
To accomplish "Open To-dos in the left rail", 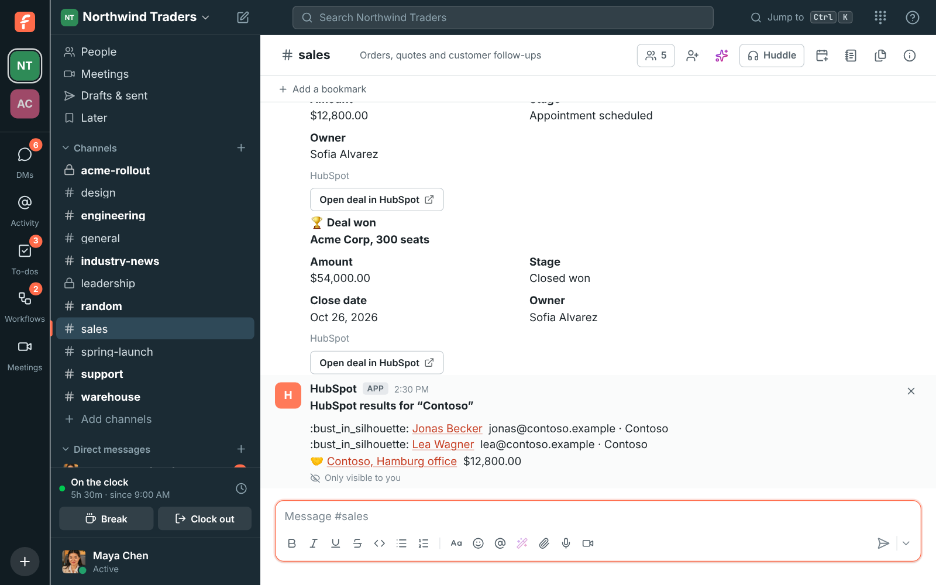I will click(x=25, y=259).
